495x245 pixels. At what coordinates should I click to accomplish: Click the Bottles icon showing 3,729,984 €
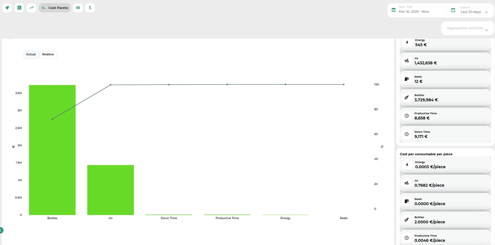(407, 97)
